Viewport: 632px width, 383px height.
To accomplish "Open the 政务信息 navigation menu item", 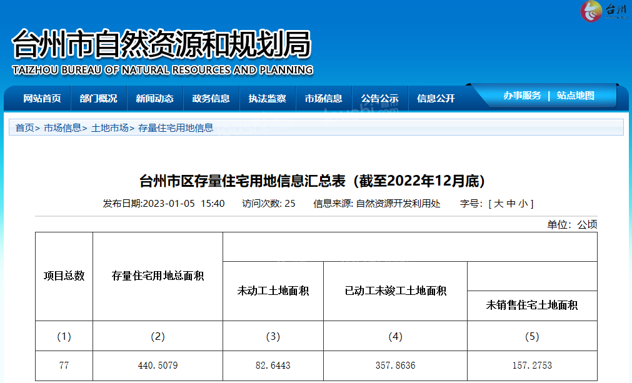I will [211, 98].
